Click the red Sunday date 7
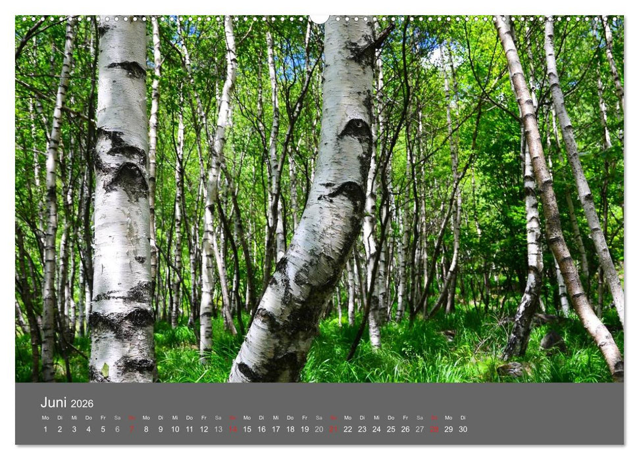The image size is (639, 460). click(132, 428)
